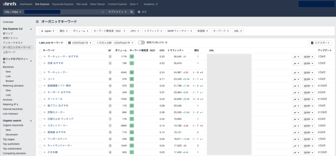Screen dimensions: 336x156
Task: Open the More menu in navigation
Action: tap(134, 4)
